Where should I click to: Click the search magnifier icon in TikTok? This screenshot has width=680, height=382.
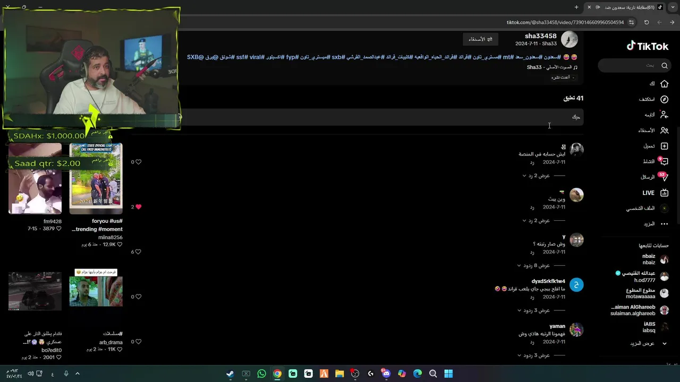click(665, 66)
